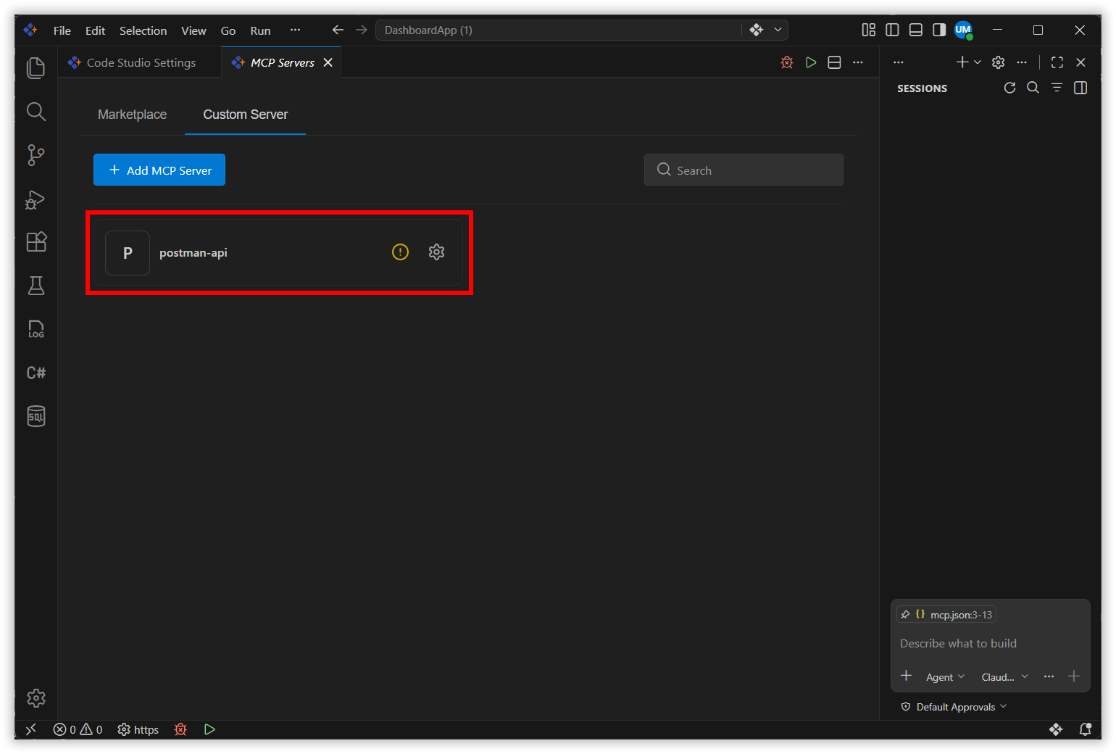Screen dimensions: 1116x754
Task: Open the Edit menu
Action: pyautogui.click(x=95, y=30)
